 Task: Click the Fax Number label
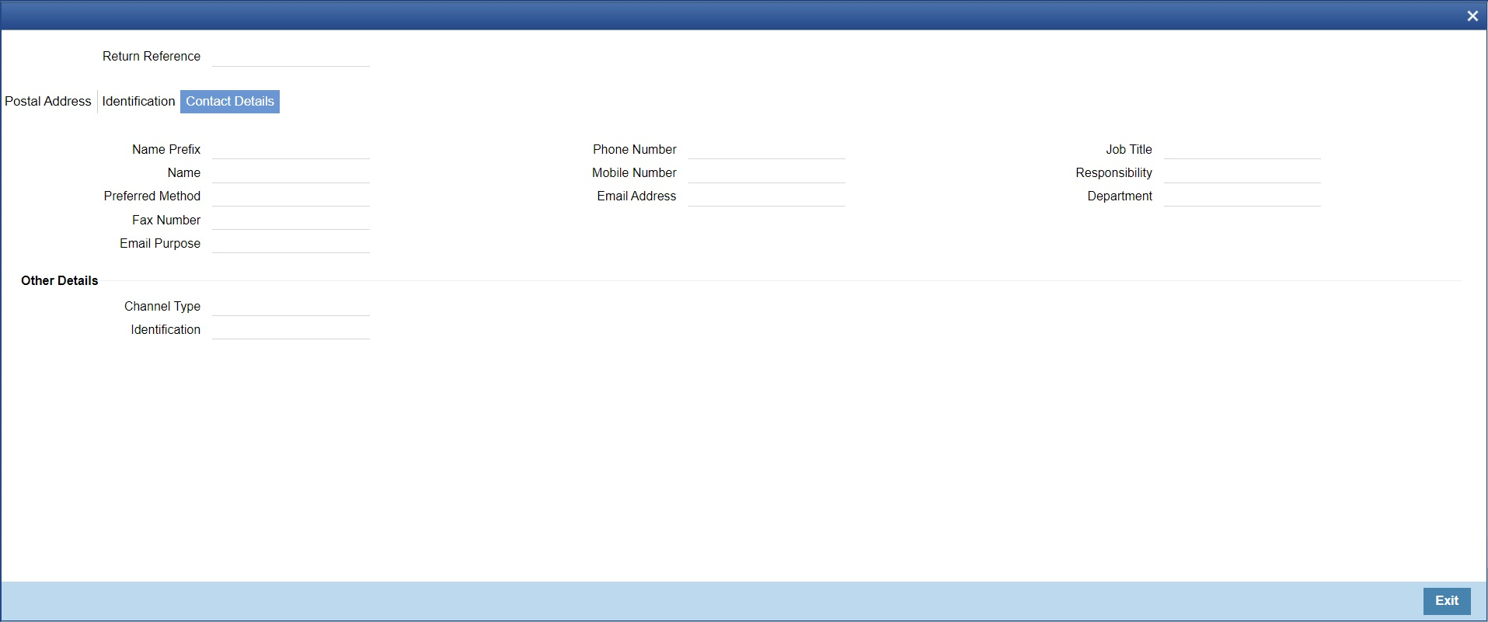click(166, 220)
